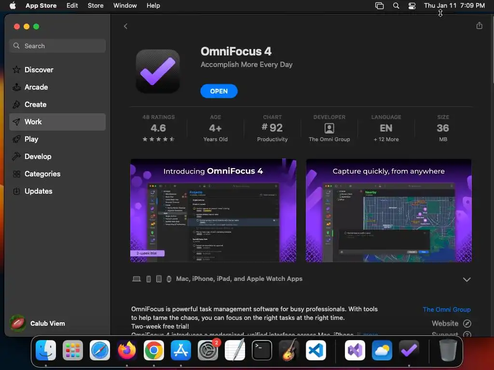Screen dimensions: 494x370
Task: Click the OmniFocus 4 app icon
Action: pos(158,71)
